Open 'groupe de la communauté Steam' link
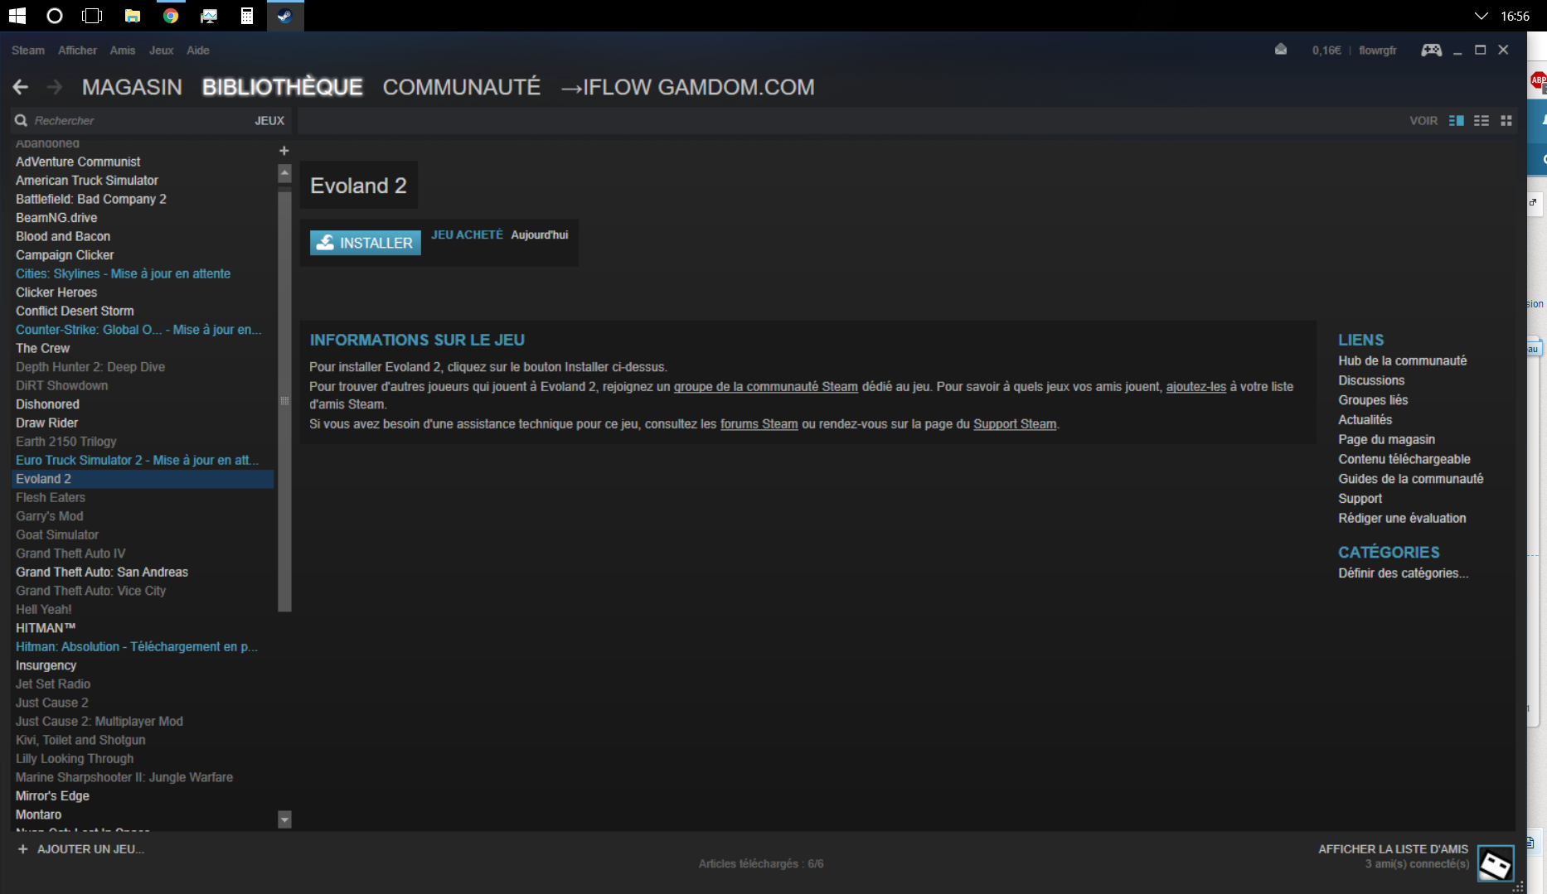The image size is (1547, 894). tap(766, 387)
